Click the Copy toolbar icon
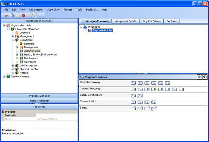 [12, 15]
